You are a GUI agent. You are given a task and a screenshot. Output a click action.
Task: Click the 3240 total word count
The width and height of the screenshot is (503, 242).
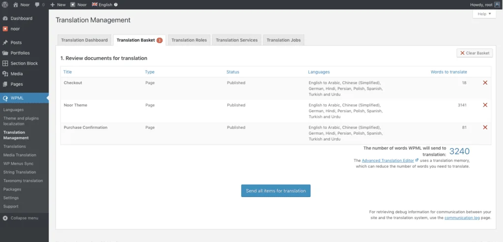459,151
